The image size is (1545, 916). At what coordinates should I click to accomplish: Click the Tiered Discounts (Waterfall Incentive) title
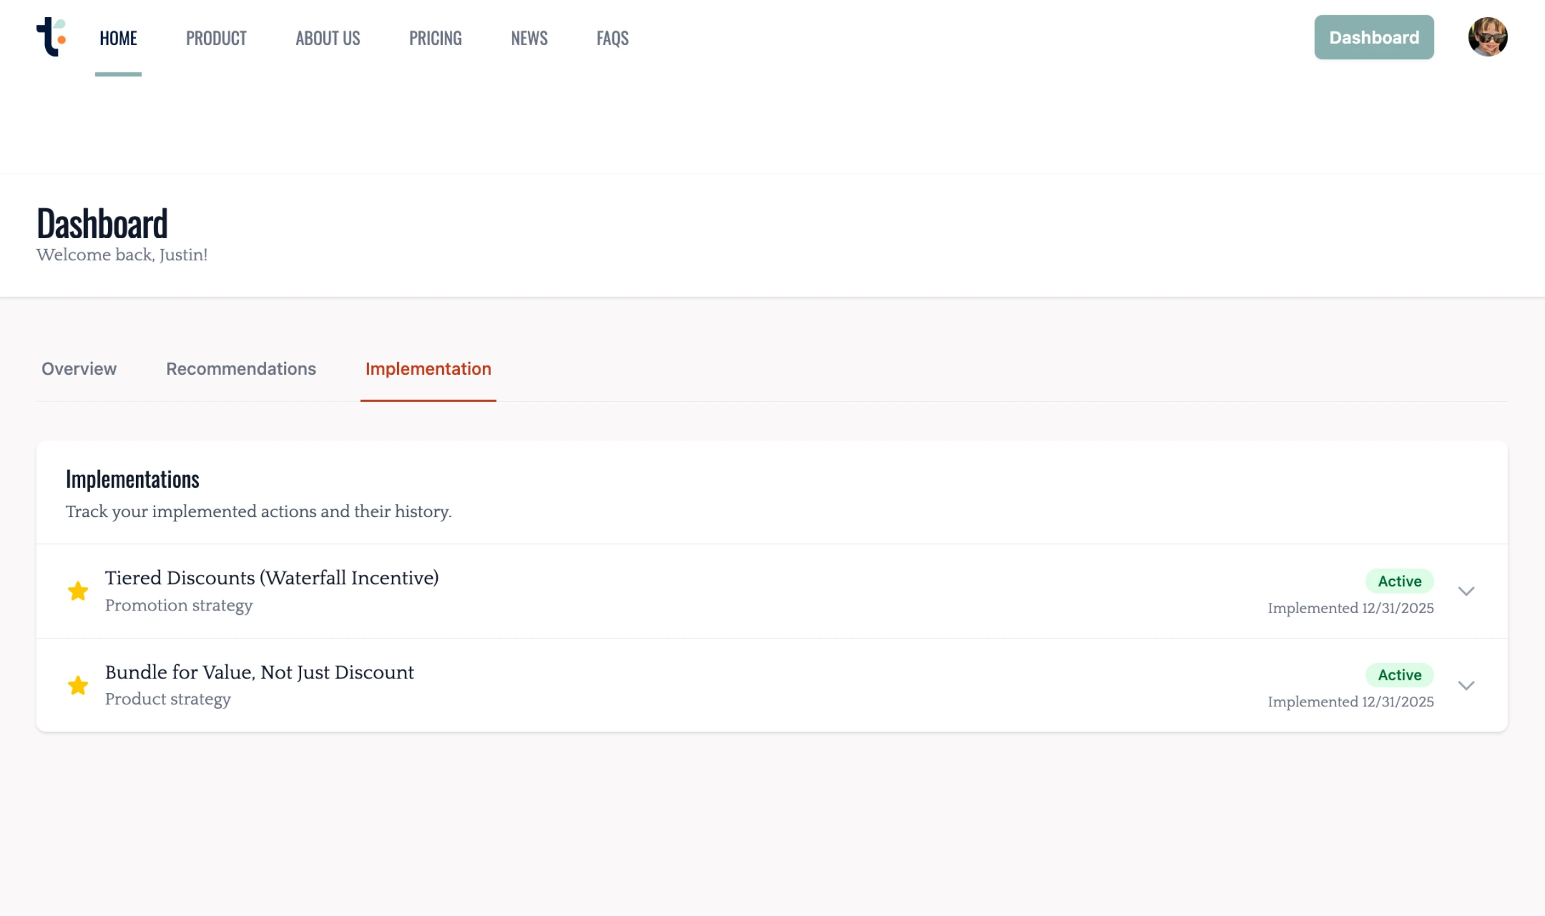coord(271,578)
